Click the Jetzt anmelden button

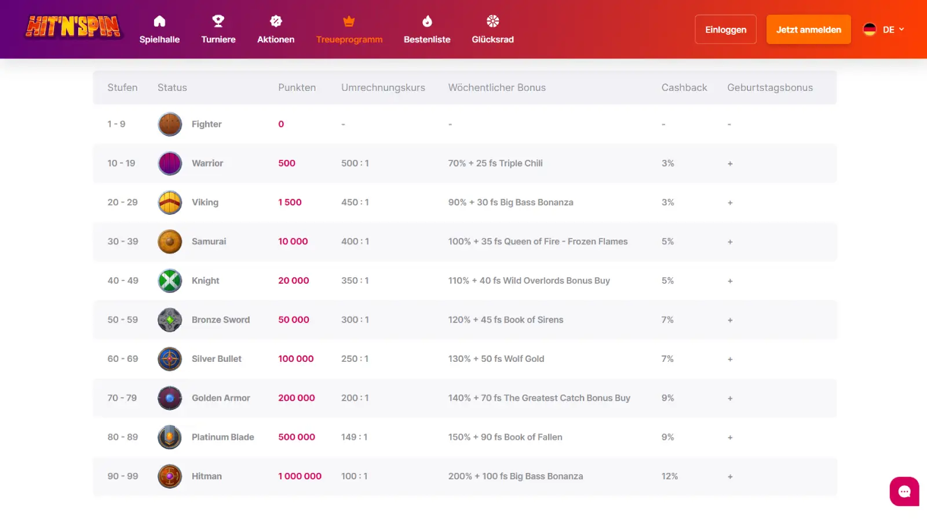coord(809,30)
